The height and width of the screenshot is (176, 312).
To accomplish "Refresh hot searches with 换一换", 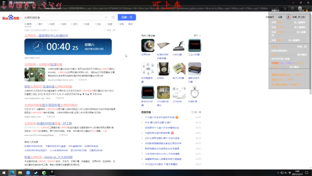I will pyautogui.click(x=196, y=112).
